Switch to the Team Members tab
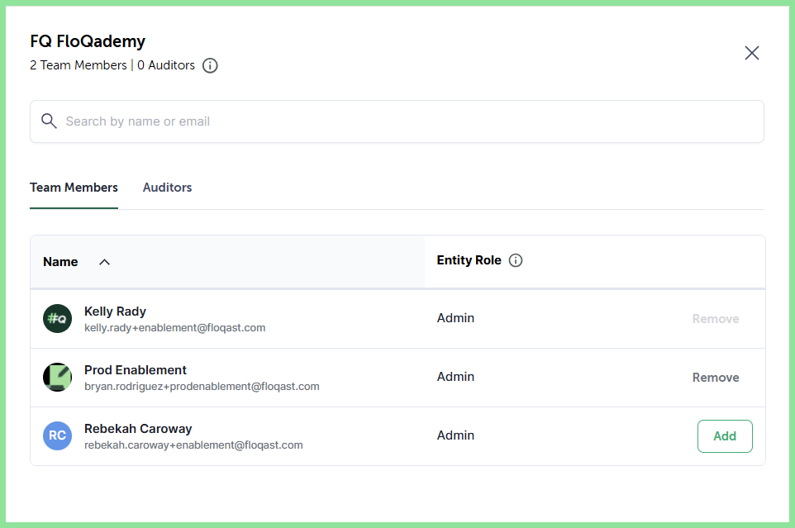795x528 pixels. [x=74, y=188]
